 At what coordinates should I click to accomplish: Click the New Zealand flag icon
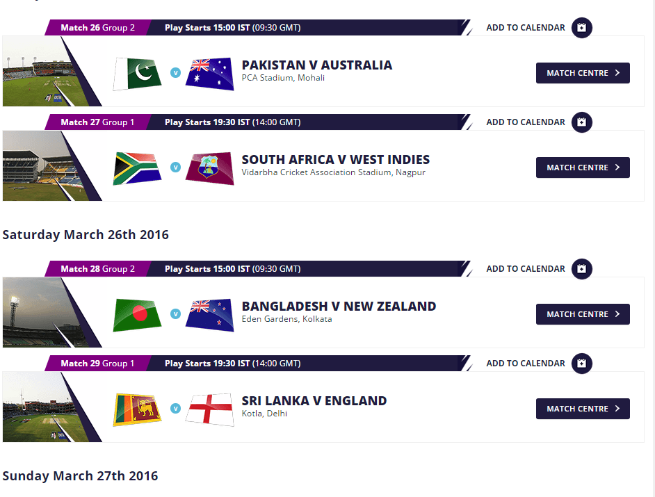(x=209, y=314)
